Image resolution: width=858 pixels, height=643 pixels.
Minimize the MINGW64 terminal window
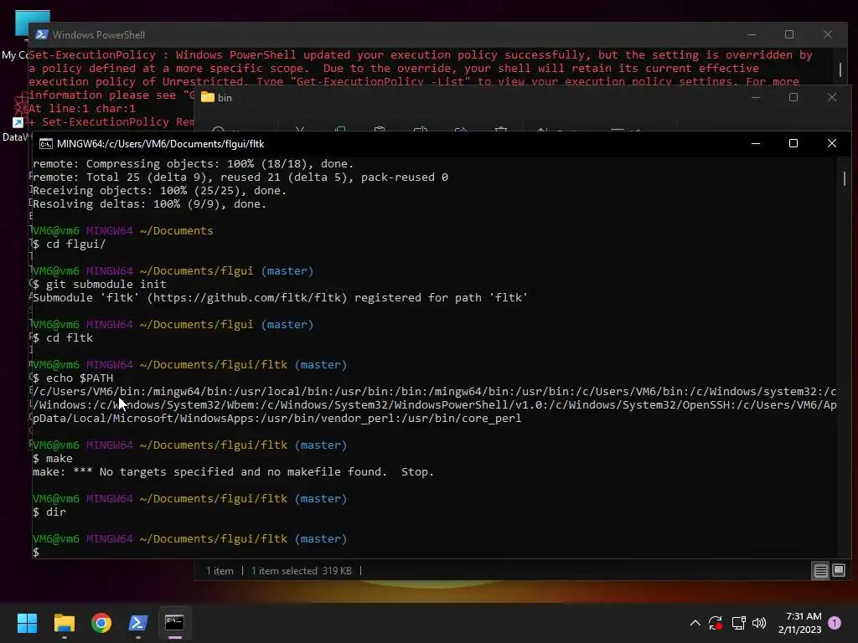tap(756, 143)
